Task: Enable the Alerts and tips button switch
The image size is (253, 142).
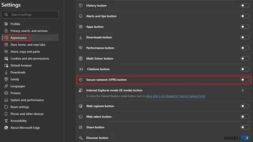Action: tap(245, 16)
